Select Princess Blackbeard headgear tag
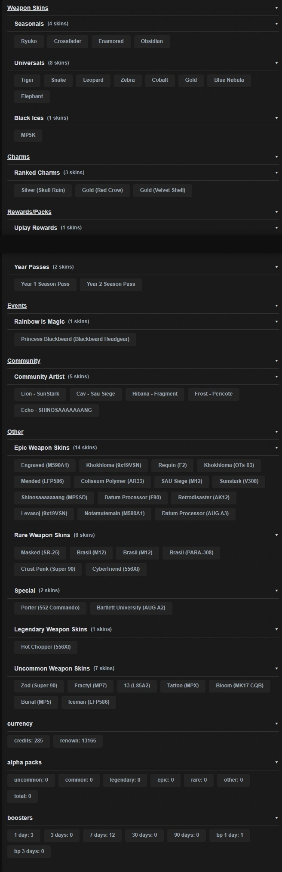The width and height of the screenshot is (282, 872). point(75,339)
